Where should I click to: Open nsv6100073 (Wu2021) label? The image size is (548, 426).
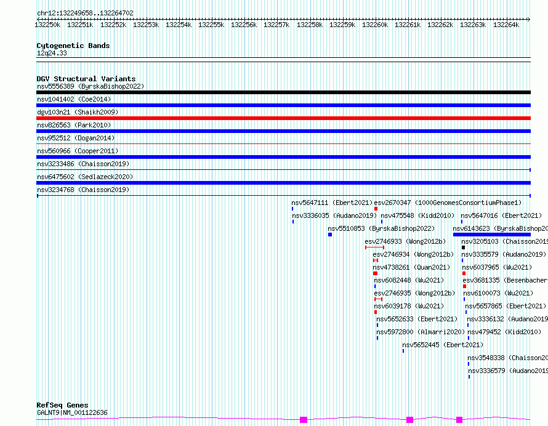point(498,293)
